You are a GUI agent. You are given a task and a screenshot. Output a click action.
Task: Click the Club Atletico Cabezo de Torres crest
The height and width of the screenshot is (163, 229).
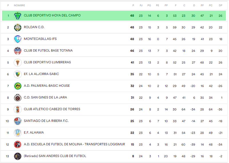coord(18,109)
